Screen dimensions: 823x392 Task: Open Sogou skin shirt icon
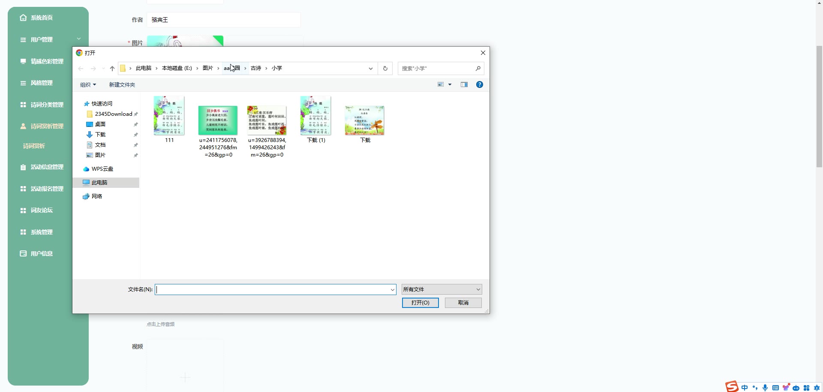click(x=786, y=387)
